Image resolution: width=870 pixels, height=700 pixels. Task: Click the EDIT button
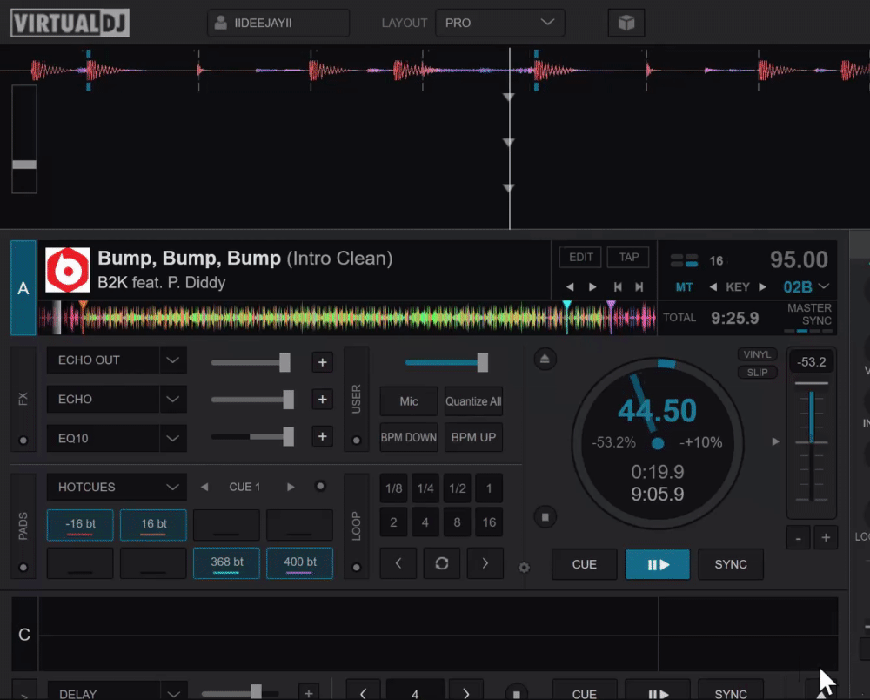[x=581, y=257]
